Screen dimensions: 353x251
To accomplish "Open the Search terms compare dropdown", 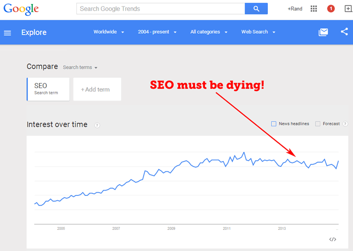I will 80,67.
